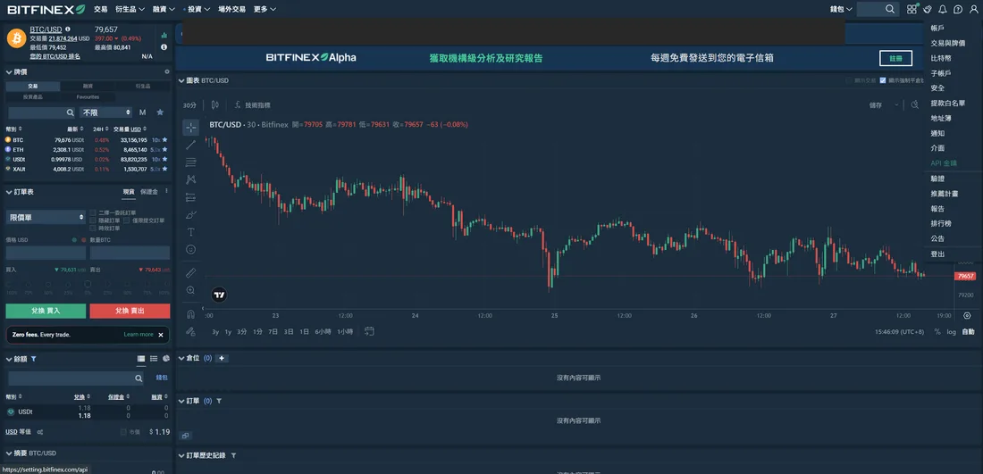Collapse the 圖表 BTC/USD chart panel

click(181, 80)
